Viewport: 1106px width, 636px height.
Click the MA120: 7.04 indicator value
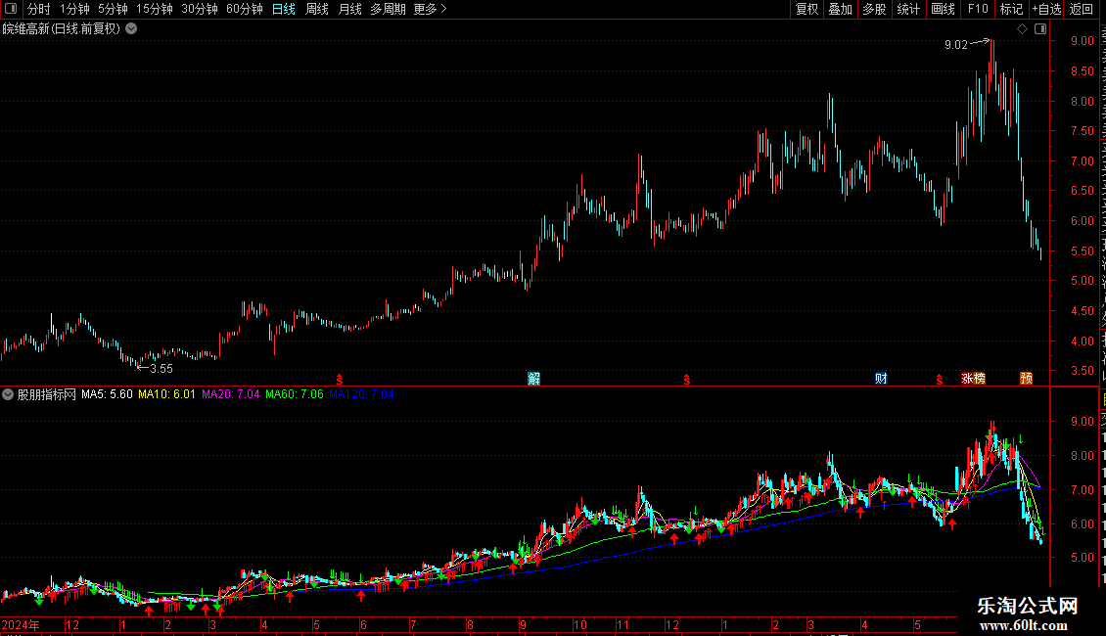click(361, 395)
